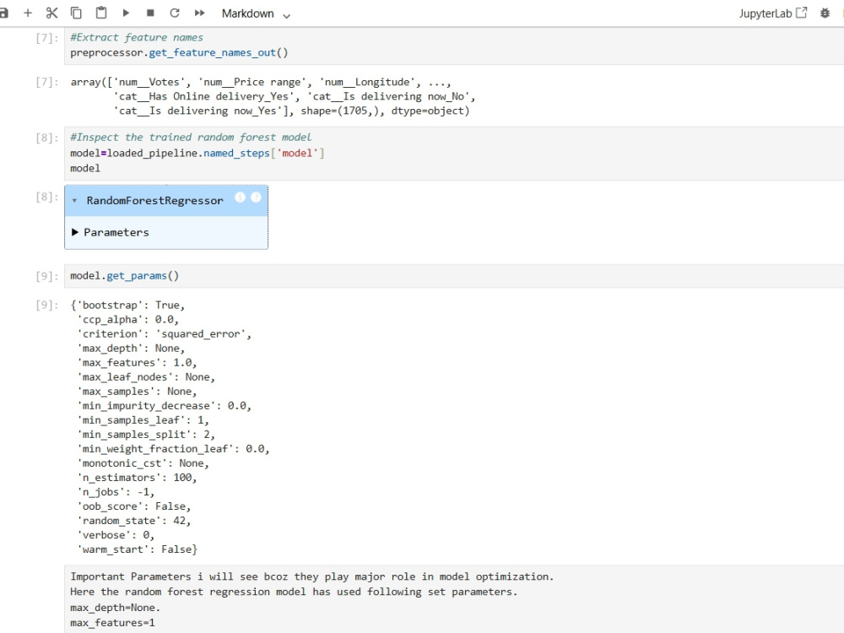Click the 'max_leaf_nodes': None output line
Image resolution: width=844 pixels, height=633 pixels.
[146, 376]
